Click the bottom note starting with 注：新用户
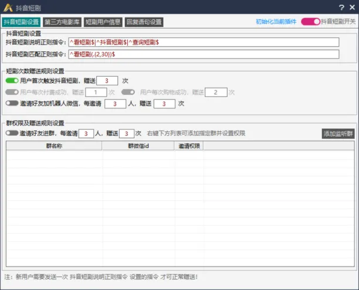The height and width of the screenshot is (290, 359). click(x=101, y=277)
